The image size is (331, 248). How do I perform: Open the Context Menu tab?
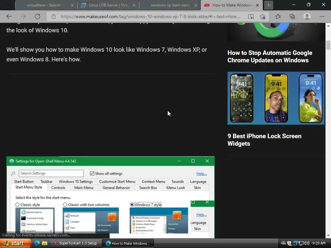[x=154, y=181]
